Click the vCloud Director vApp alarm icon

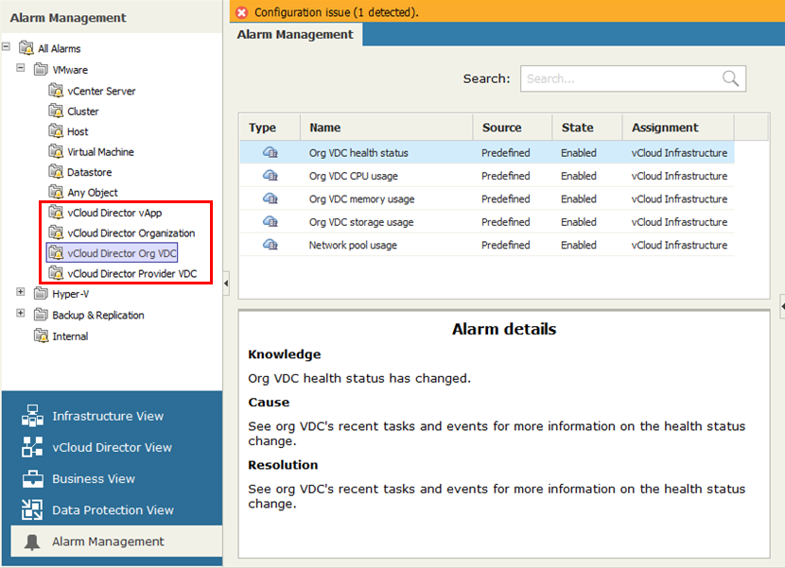(56, 213)
